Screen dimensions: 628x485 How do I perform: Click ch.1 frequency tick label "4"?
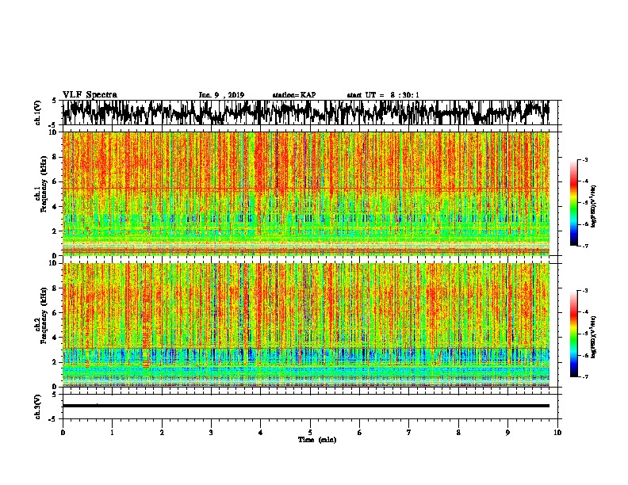coord(56,207)
